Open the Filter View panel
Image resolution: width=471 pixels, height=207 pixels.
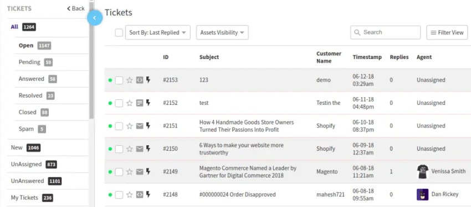447,33
